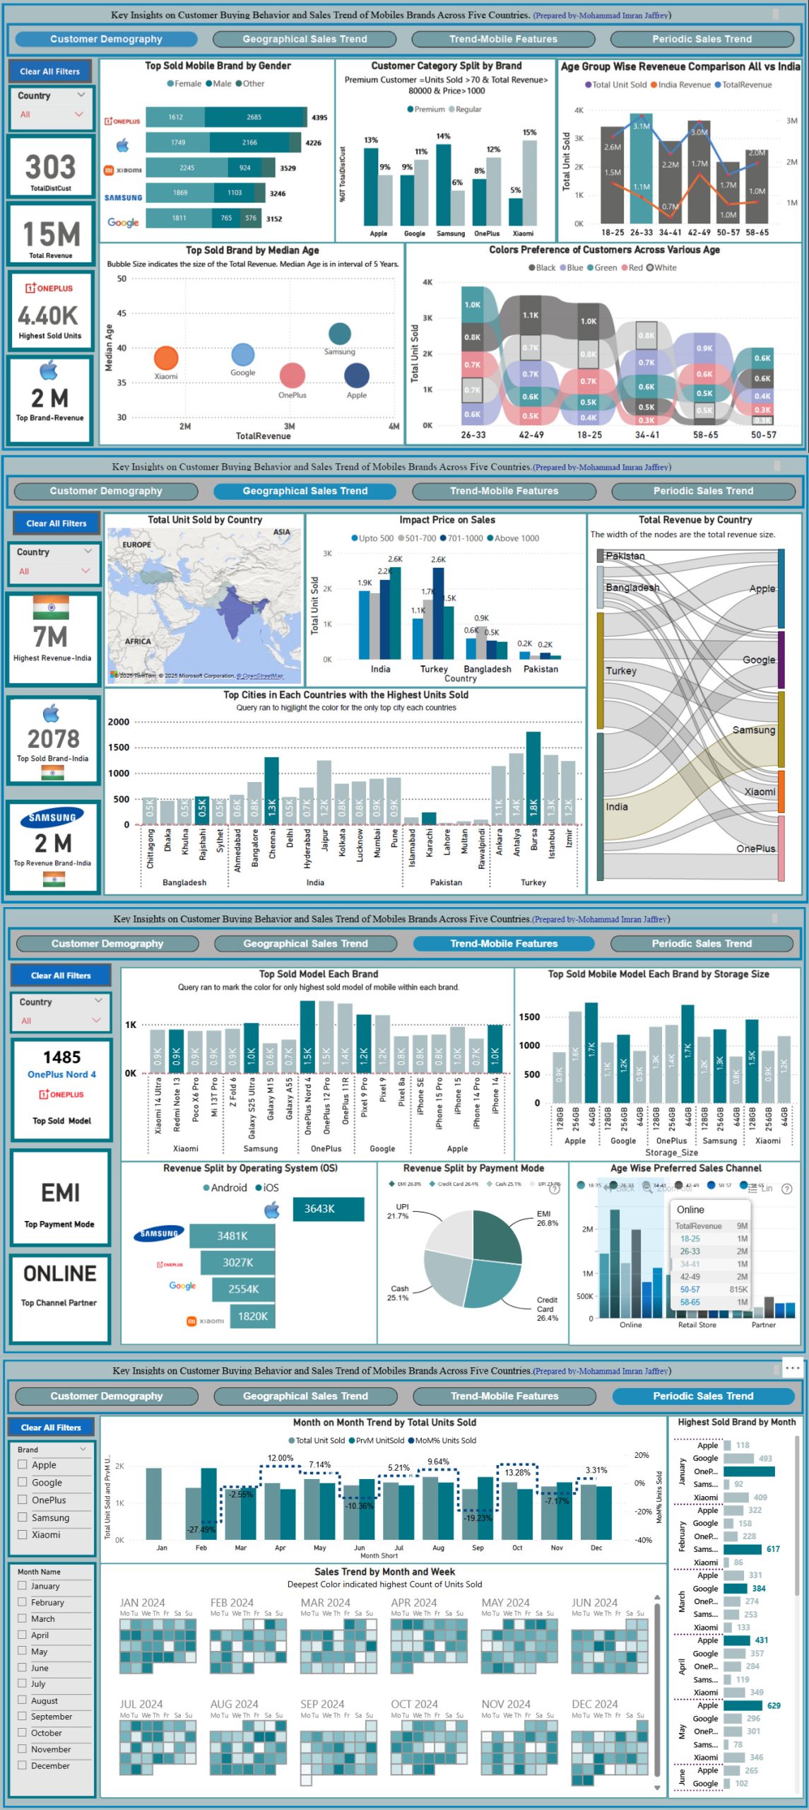
Task: Click OnePlus logo in Top Sold Model card
Action: pyautogui.click(x=61, y=1094)
